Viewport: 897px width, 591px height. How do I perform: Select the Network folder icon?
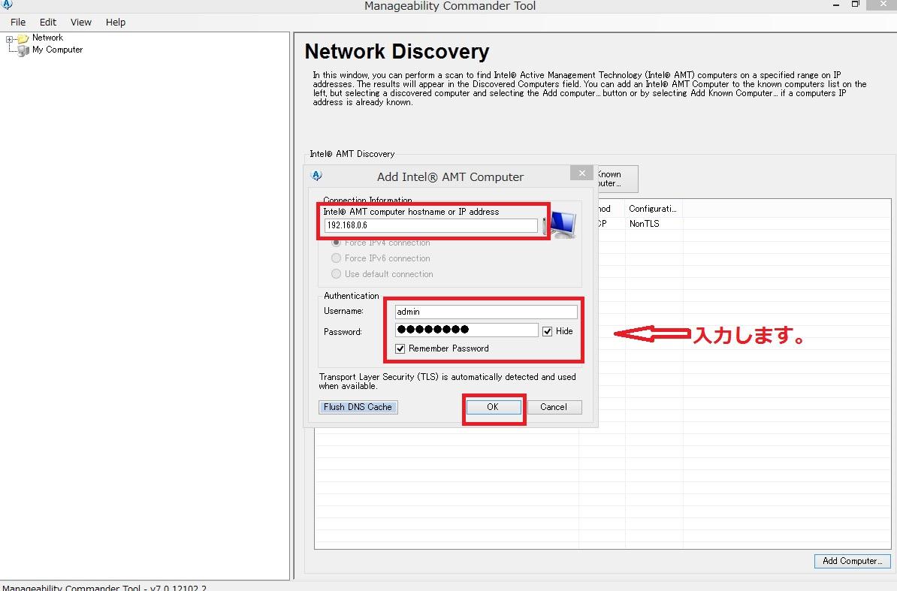23,38
